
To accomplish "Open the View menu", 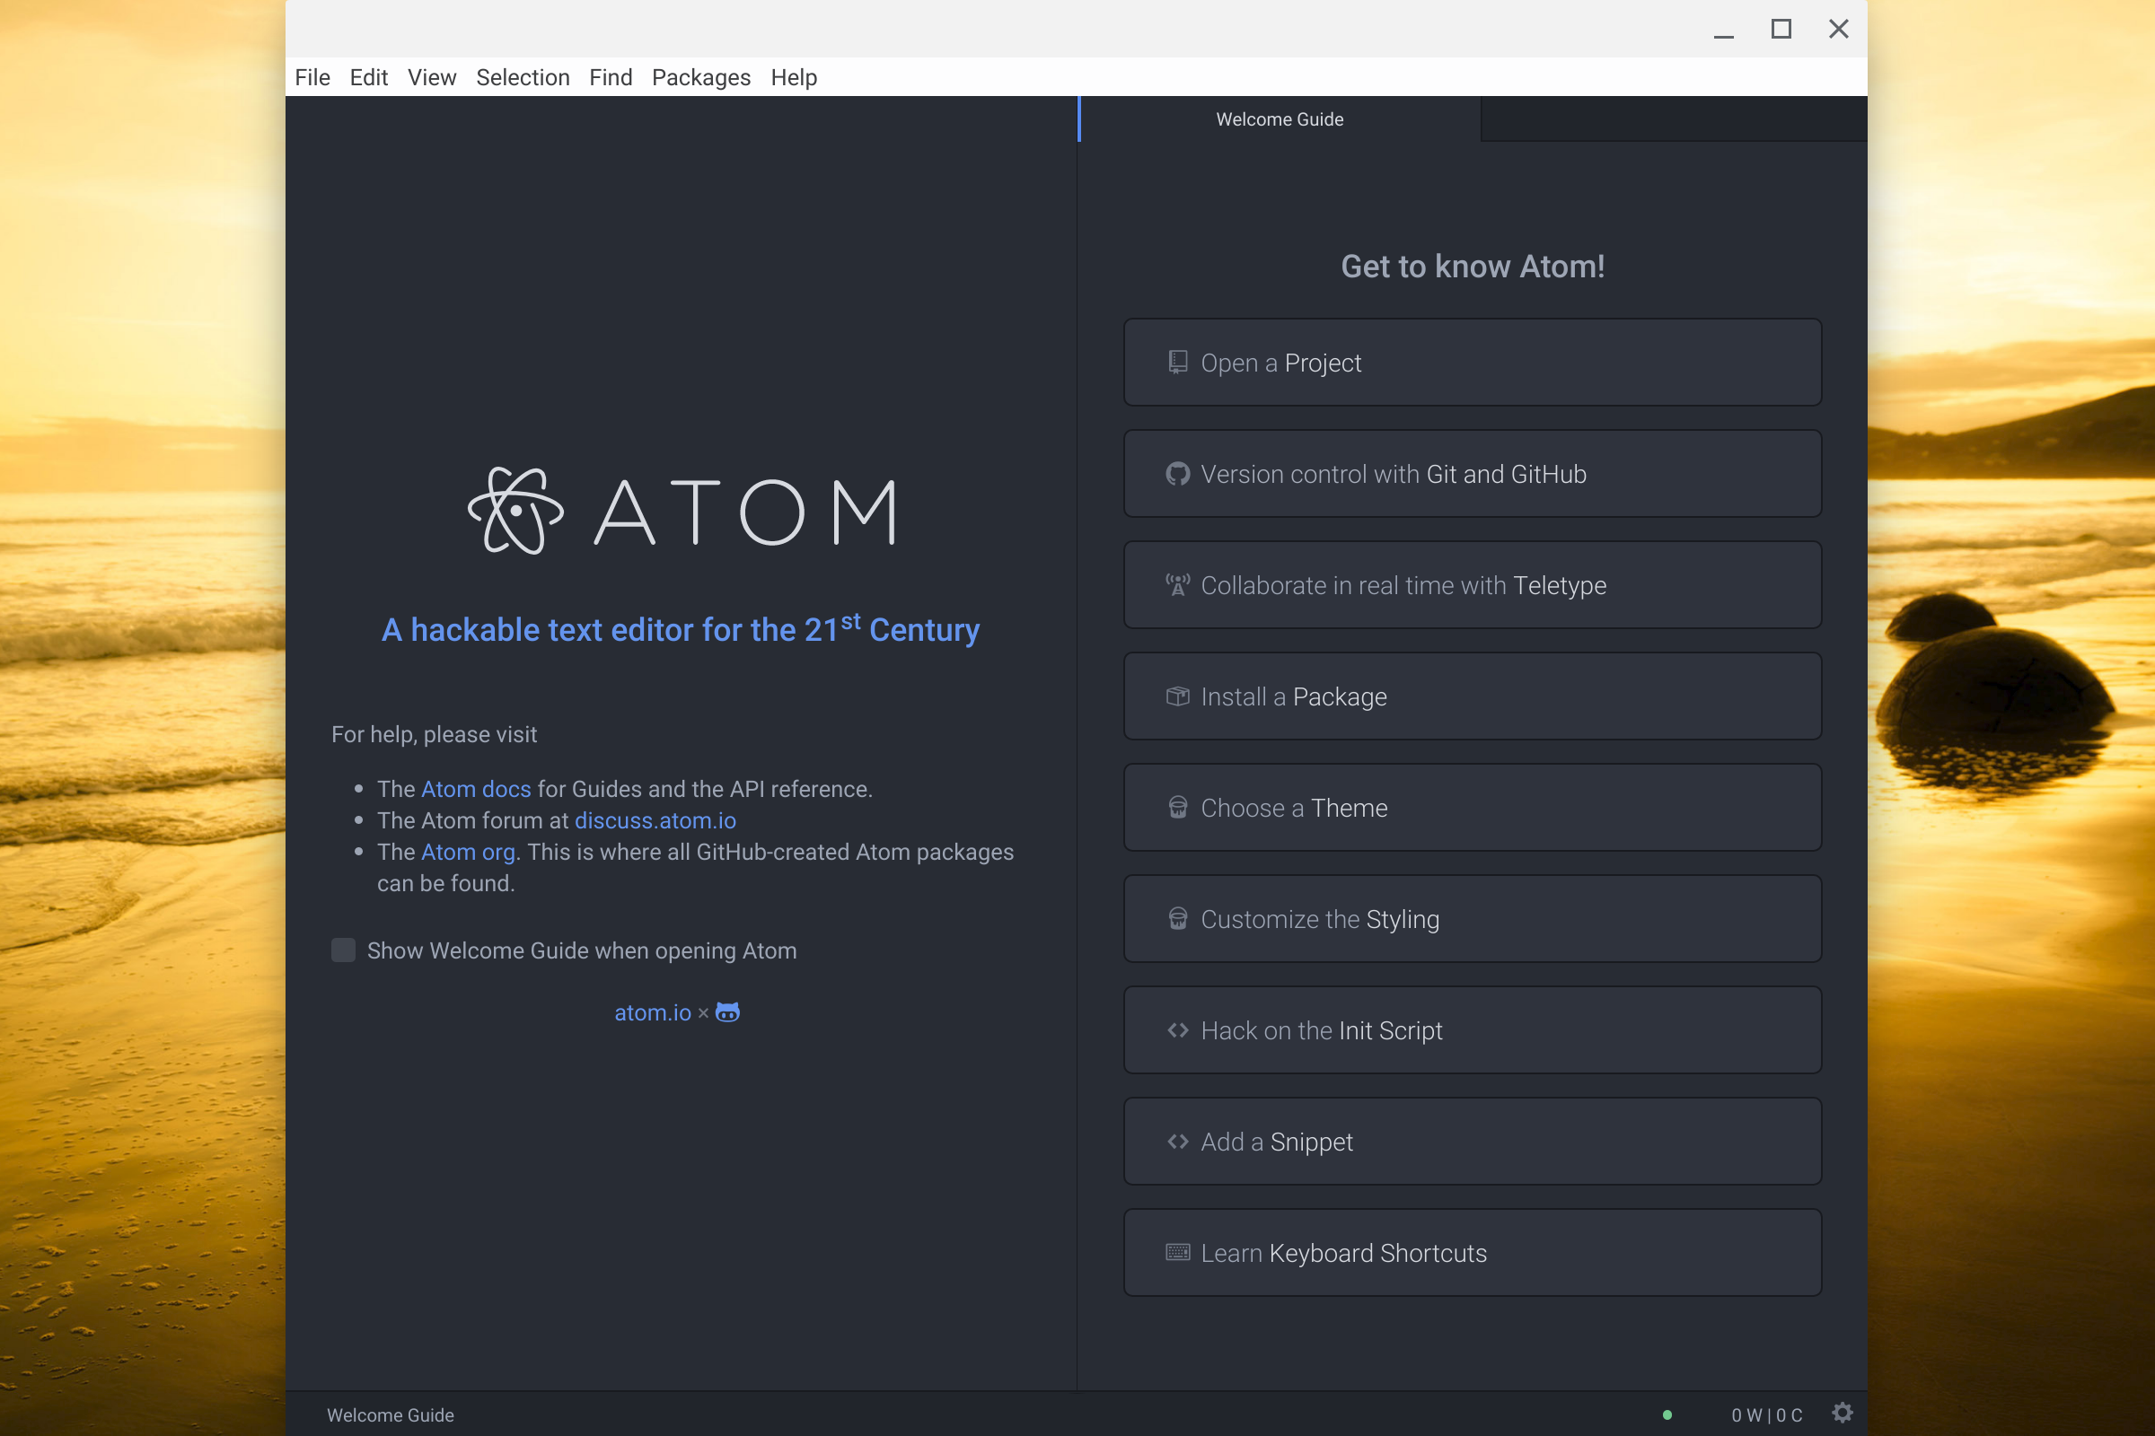I will coord(432,77).
